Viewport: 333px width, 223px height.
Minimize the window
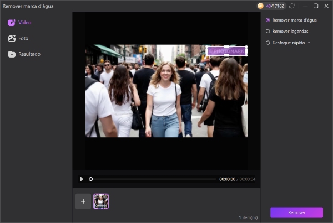click(x=304, y=6)
